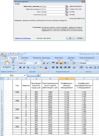Collapse dialog via Известные_значения_x range icon
Screen dimensions: 99x136
click(x=66, y=9)
